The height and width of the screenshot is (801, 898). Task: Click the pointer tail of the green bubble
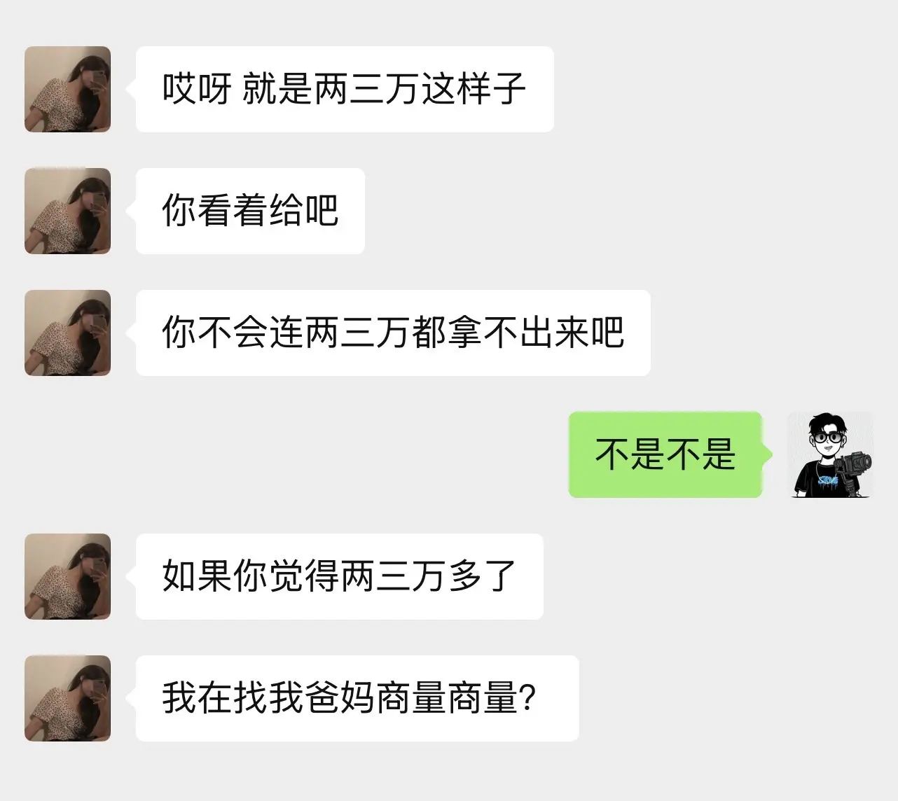[767, 454]
